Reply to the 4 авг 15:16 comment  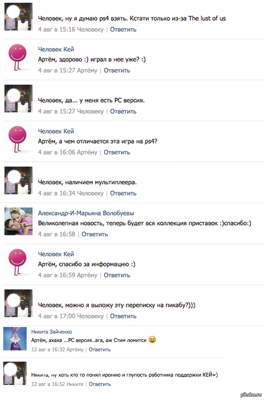123,29
